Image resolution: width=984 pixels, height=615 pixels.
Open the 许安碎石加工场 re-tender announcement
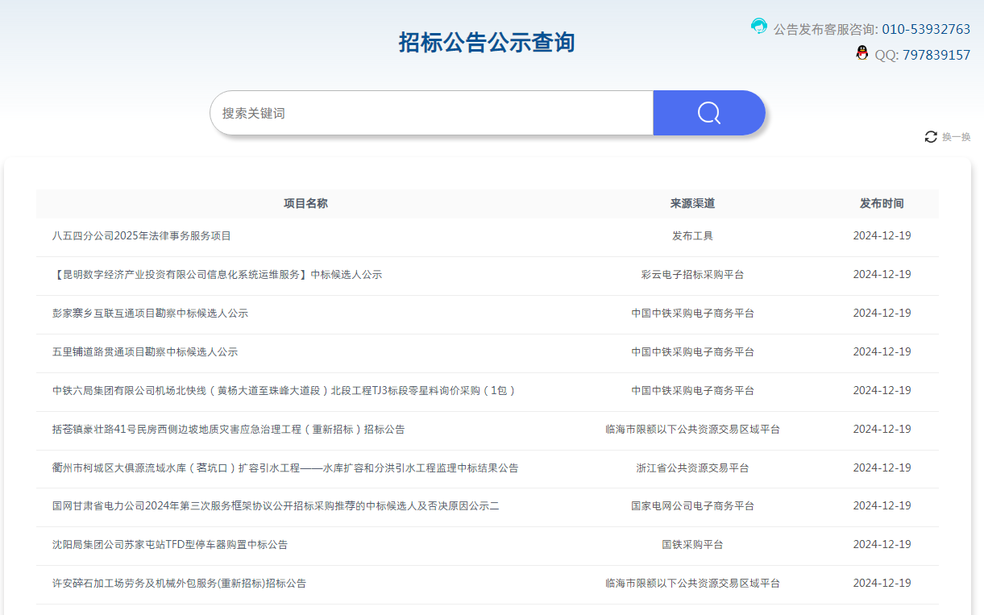[177, 583]
